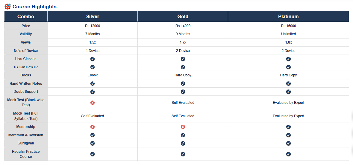
Task: Click the Platinum Evaluated by Expert full syllabus cell
Action: 288,116
